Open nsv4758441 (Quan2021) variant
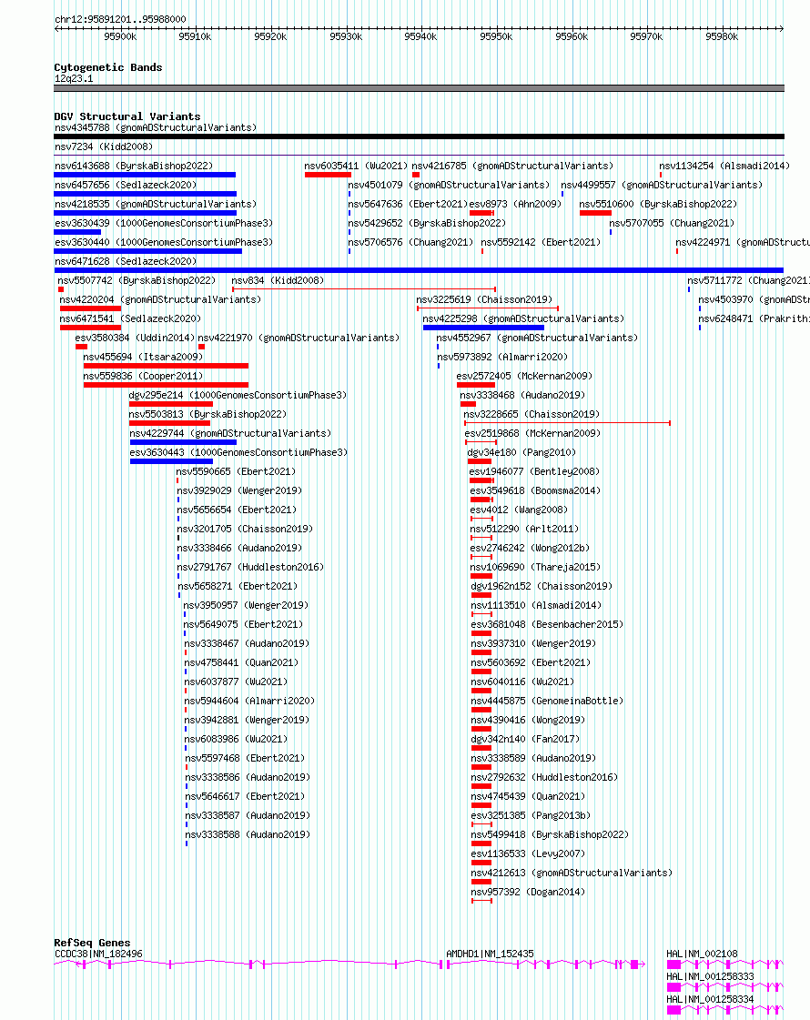Screen dimensions: 810x1020 coord(241,662)
